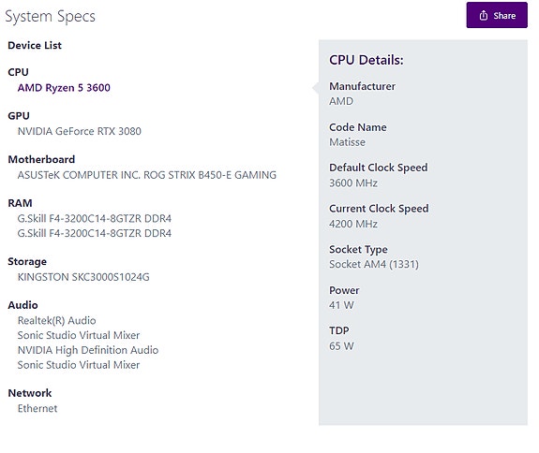The width and height of the screenshot is (539, 453).
Task: Select the AMD Ryzen 5 3600 CPU entry
Action: [64, 88]
